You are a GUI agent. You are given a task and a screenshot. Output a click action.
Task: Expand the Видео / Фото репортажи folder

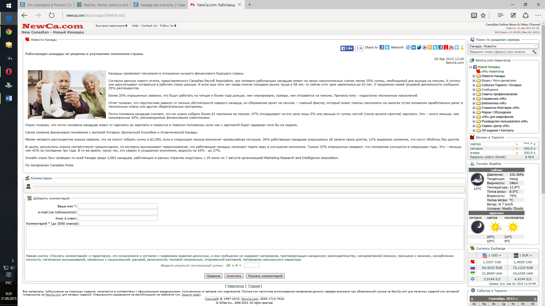click(x=474, y=81)
